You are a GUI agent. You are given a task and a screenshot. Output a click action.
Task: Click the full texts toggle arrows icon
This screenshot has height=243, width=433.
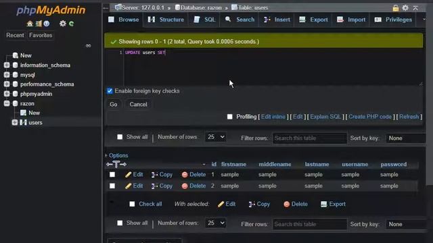[116, 165]
